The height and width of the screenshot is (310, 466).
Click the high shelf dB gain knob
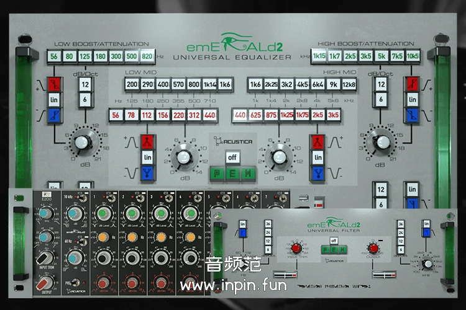[383, 143]
